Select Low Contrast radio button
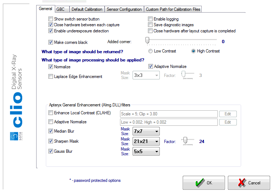This screenshot has width=273, height=193. [150, 51]
